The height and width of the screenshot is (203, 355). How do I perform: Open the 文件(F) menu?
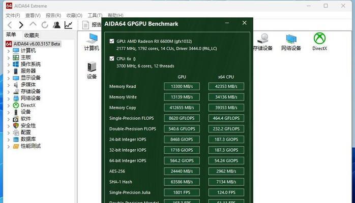pyautogui.click(x=13, y=15)
